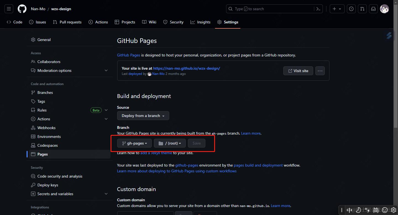Screen dimensions: 398x215
Task: Open the pull requests icon in the header
Action: 362,9
